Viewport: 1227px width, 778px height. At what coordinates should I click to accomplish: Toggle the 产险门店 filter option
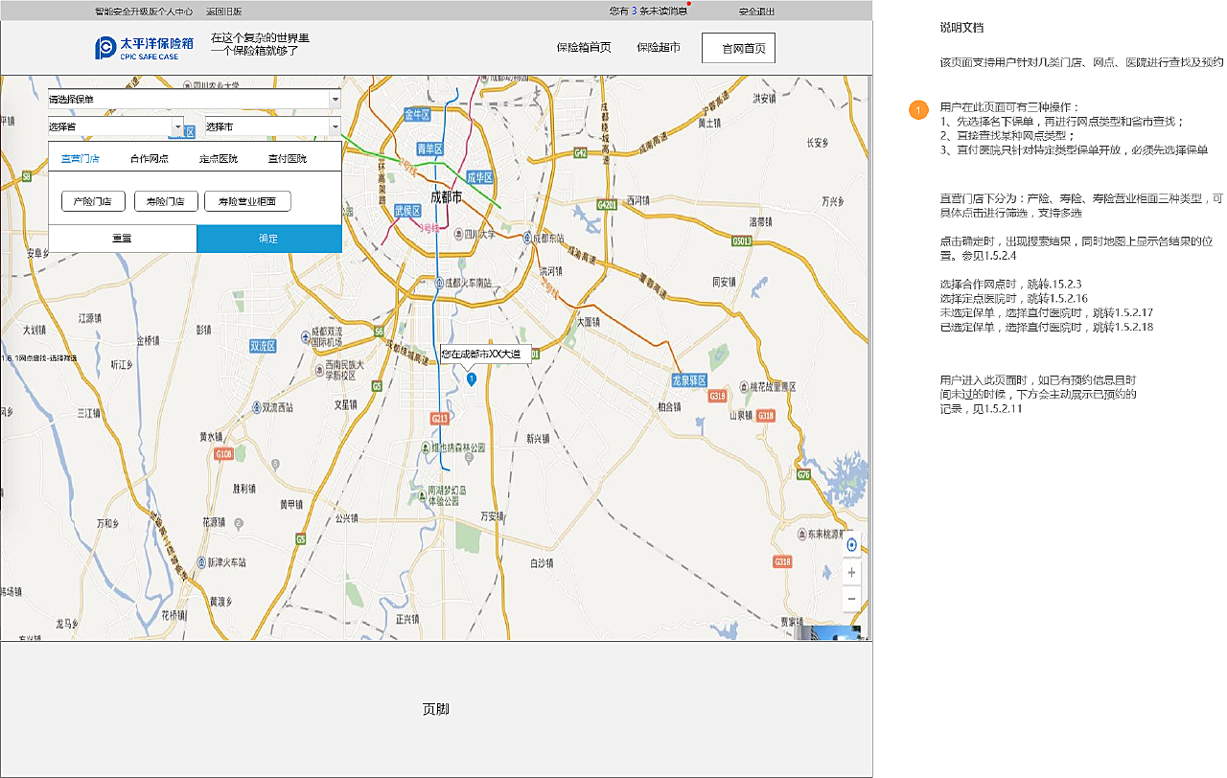93,201
